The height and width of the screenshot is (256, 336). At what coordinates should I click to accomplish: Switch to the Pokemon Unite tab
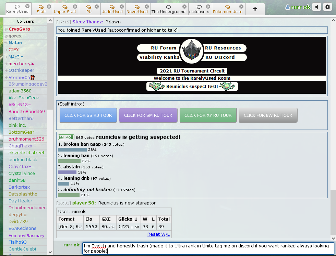228,9
